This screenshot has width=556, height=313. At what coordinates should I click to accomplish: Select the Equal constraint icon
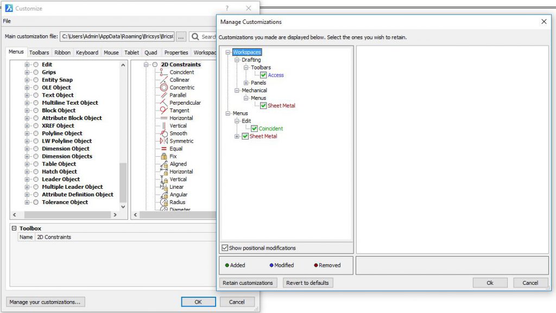click(x=163, y=149)
